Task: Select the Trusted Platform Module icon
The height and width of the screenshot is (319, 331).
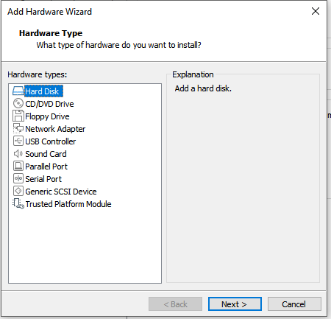Action: 18,203
